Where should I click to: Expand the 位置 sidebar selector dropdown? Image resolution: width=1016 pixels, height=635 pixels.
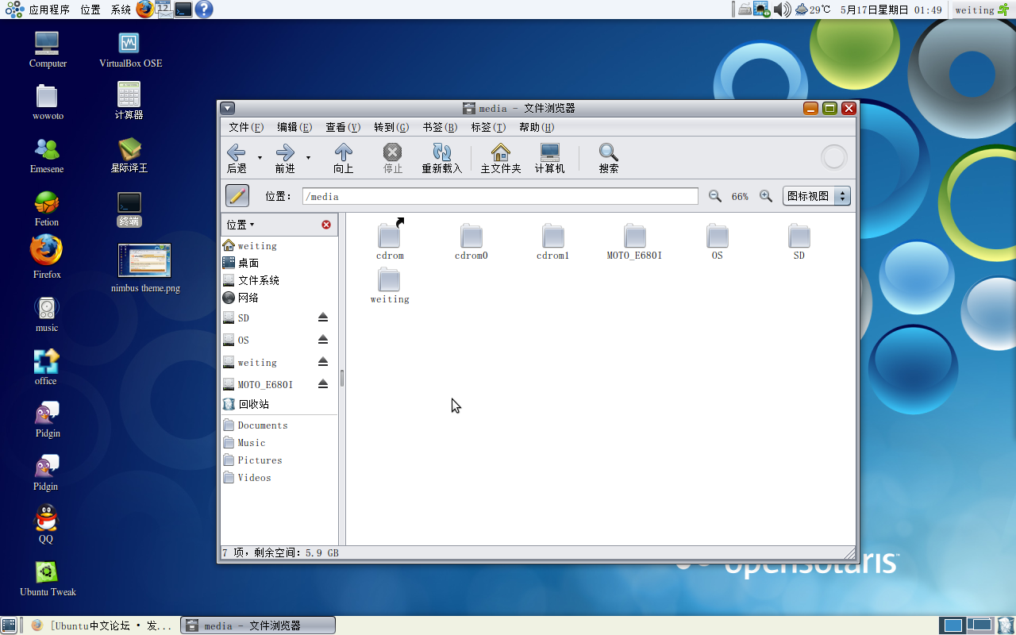241,225
